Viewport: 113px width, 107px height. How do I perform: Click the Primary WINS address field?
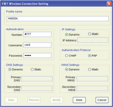(92, 79)
